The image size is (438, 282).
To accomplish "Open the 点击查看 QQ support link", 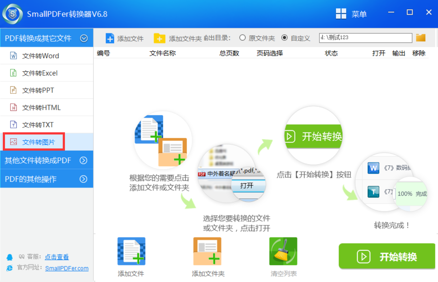I will tap(57, 257).
